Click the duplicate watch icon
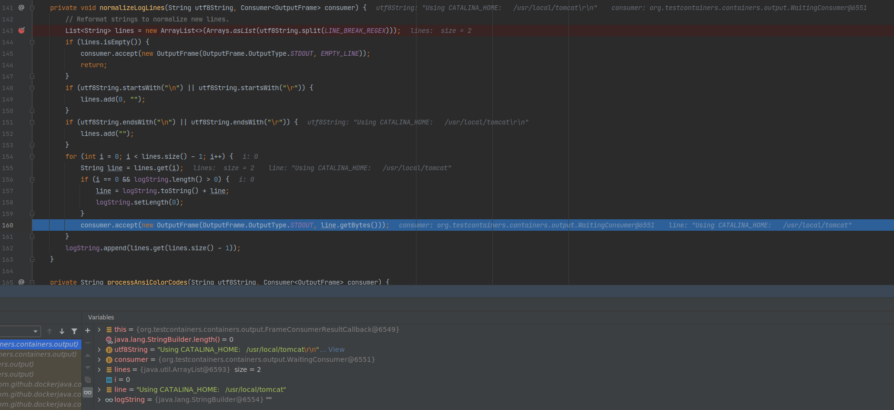This screenshot has width=894, height=410. tap(88, 380)
